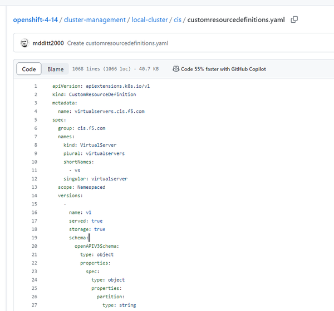Open commit 'Create customresourcedefinitions.yaml' message
This screenshot has width=334, height=311.
[x=117, y=43]
